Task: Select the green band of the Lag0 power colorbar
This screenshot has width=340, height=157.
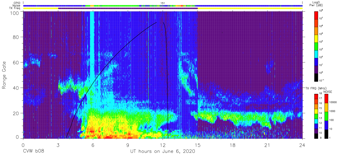Action: 316,46
